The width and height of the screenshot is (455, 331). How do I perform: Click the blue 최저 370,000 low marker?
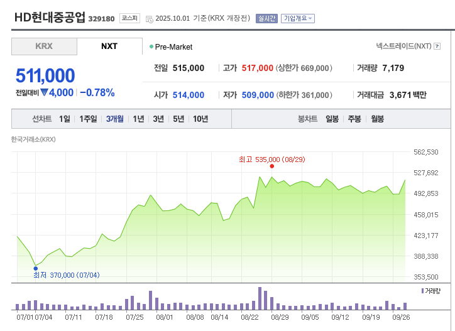(x=35, y=268)
